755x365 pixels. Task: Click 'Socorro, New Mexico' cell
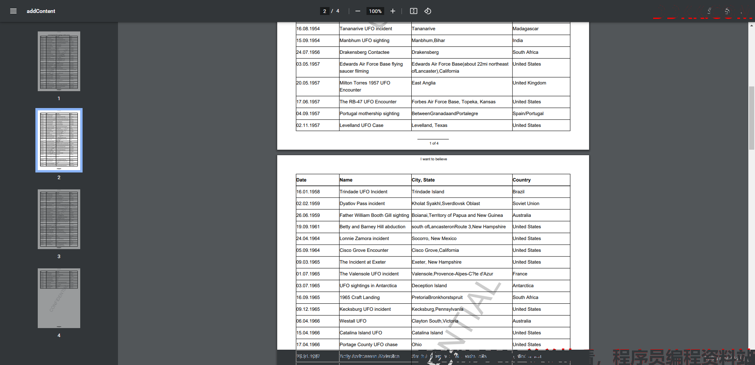pyautogui.click(x=462, y=238)
